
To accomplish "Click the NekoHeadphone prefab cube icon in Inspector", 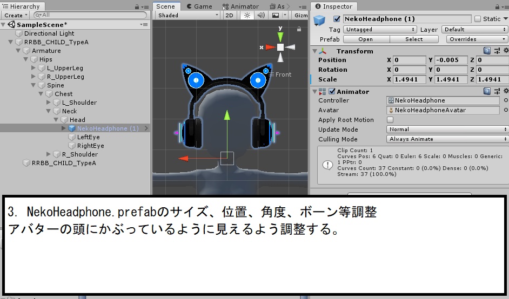I will (x=319, y=20).
